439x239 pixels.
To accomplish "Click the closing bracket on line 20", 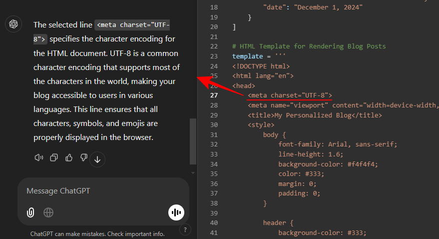I will 234,27.
